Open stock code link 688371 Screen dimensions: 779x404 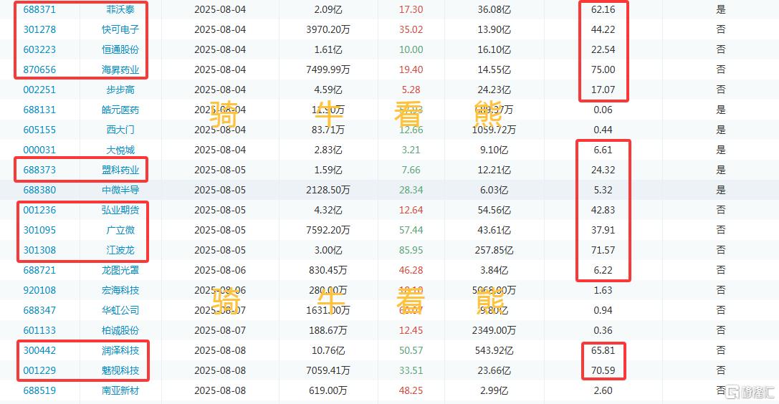[x=39, y=9]
